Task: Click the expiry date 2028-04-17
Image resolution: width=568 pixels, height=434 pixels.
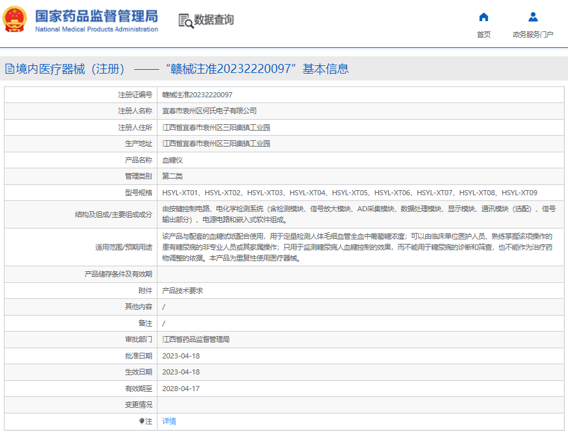Action: click(181, 389)
